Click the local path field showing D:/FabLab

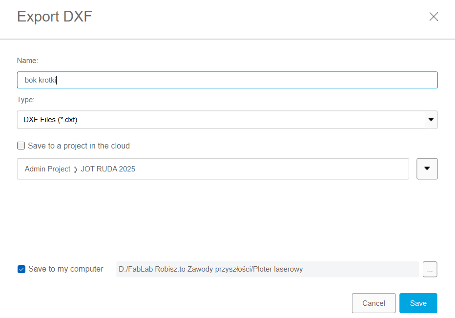coord(267,269)
